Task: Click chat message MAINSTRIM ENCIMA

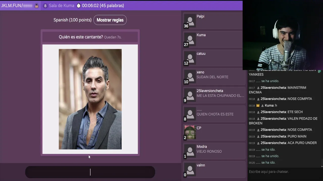Action: coord(278,90)
